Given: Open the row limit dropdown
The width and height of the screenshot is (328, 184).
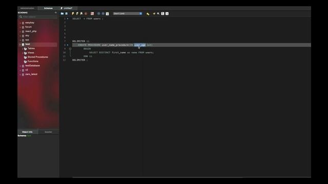Looking at the screenshot, I should [x=128, y=14].
